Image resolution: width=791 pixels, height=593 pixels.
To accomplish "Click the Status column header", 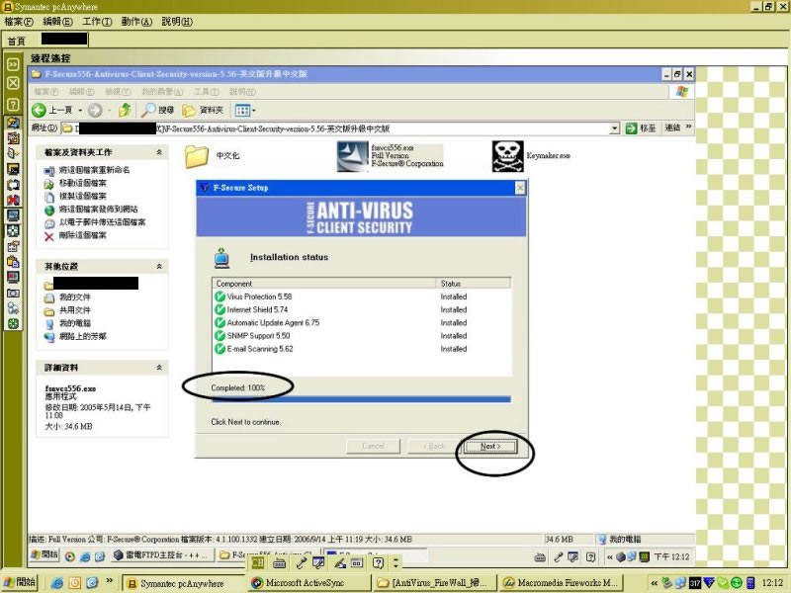I will pyautogui.click(x=474, y=284).
